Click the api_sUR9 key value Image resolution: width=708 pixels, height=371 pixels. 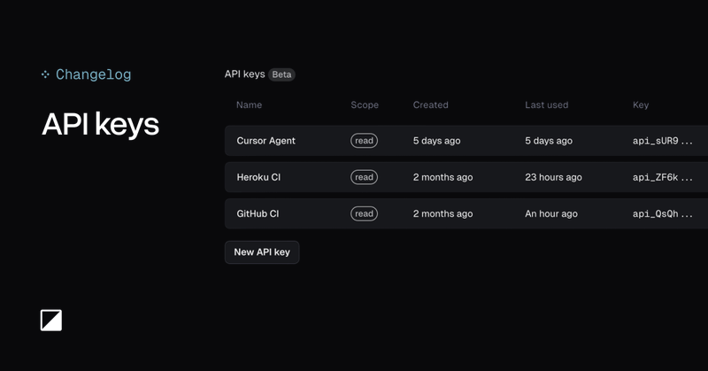(x=662, y=141)
